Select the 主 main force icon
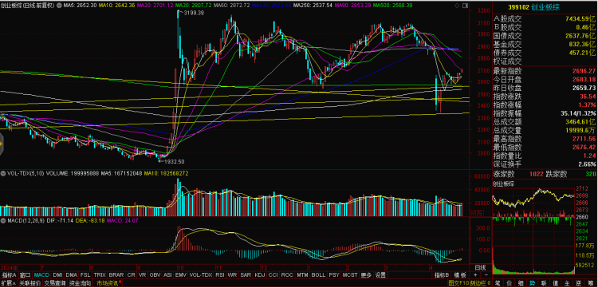 (566, 283)
